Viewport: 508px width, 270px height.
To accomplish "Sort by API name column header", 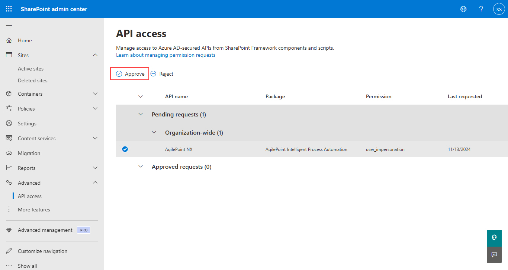I will [176, 96].
